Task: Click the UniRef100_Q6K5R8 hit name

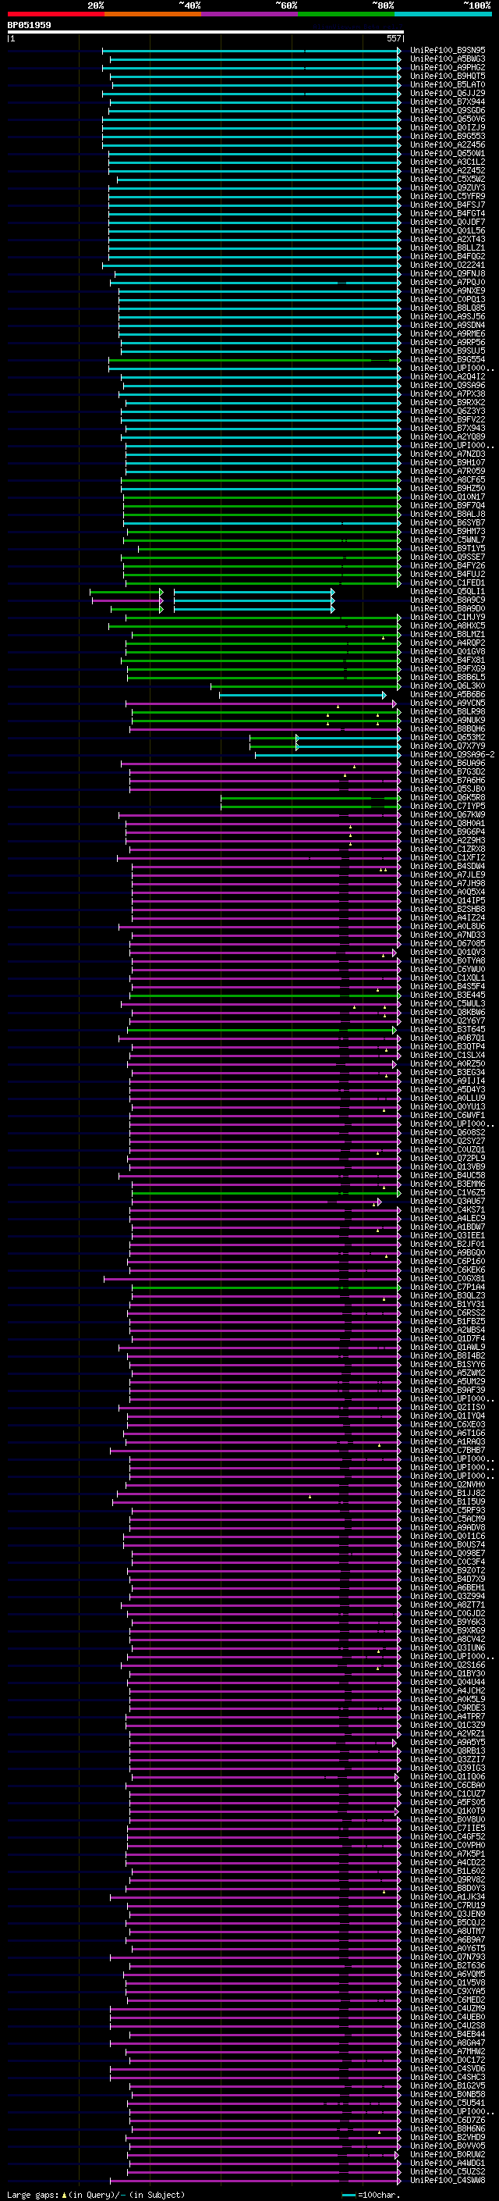Action: [448, 797]
